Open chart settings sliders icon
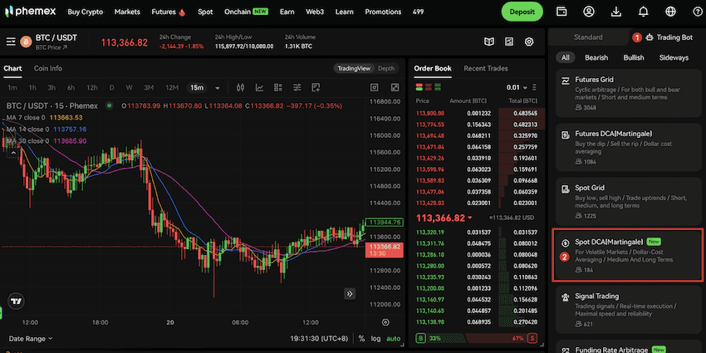 (x=297, y=87)
